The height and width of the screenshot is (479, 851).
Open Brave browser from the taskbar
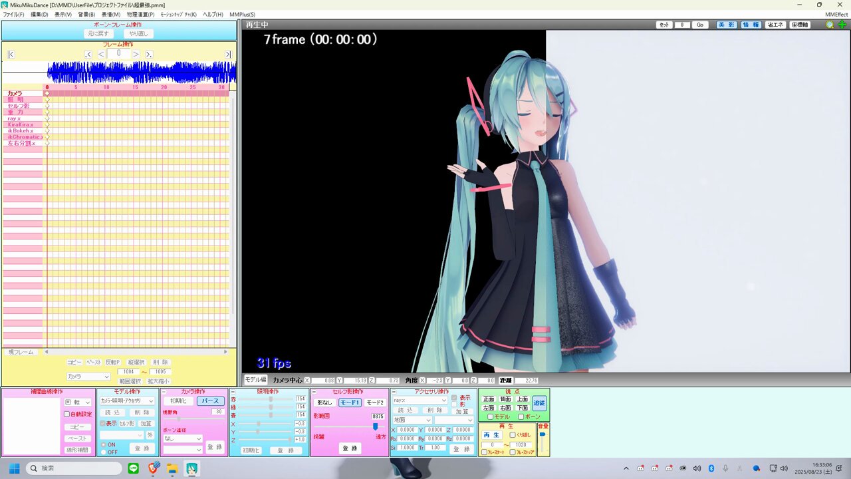coord(154,468)
